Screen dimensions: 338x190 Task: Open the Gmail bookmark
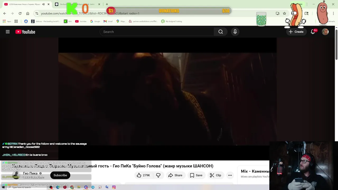click(108, 21)
